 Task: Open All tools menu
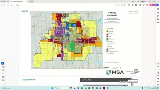[3, 5]
